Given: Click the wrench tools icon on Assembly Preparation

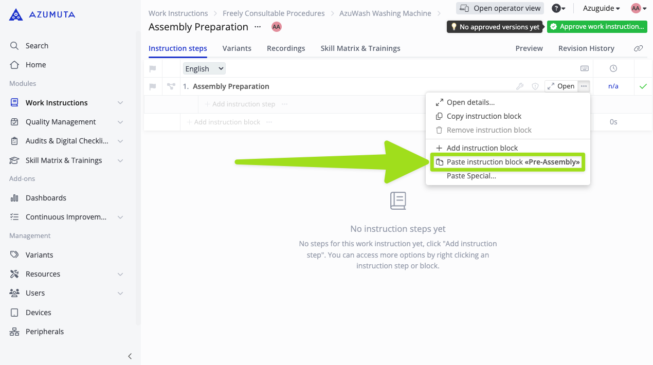Looking at the screenshot, I should [x=520, y=86].
